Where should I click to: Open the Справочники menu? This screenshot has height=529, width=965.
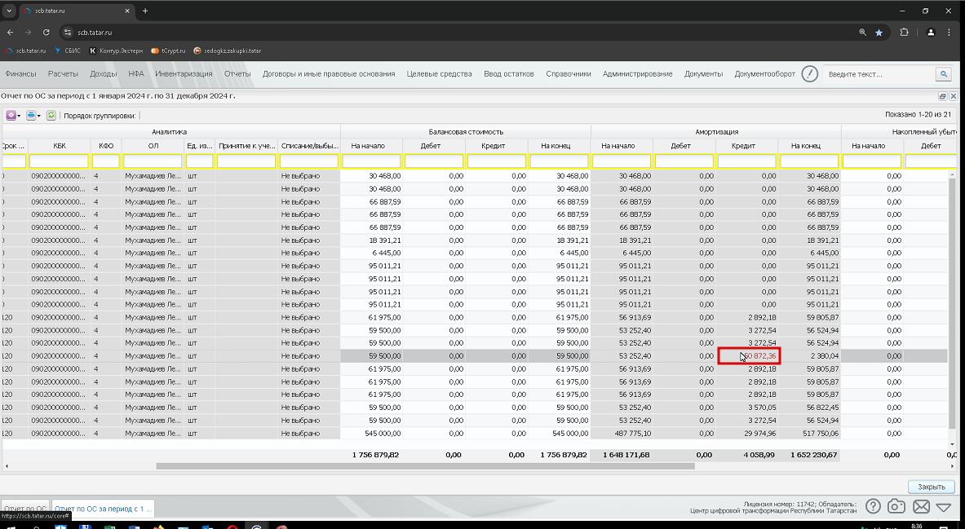568,74
